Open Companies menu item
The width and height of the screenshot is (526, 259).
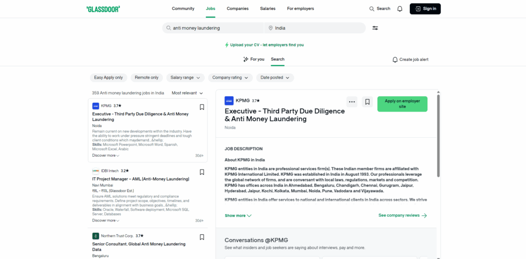pyautogui.click(x=237, y=9)
